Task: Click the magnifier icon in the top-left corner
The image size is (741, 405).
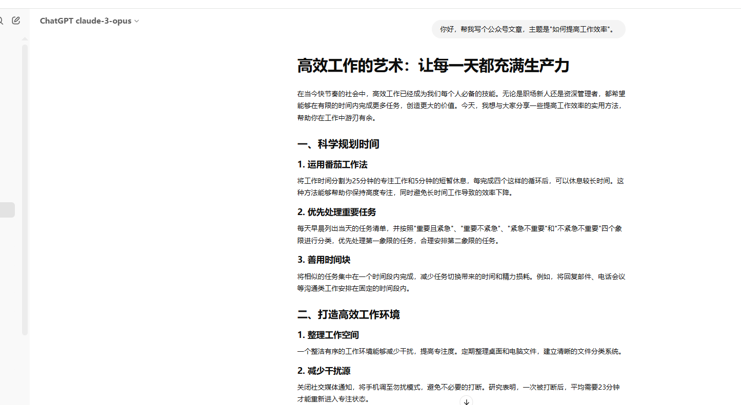Action: tap(3, 20)
